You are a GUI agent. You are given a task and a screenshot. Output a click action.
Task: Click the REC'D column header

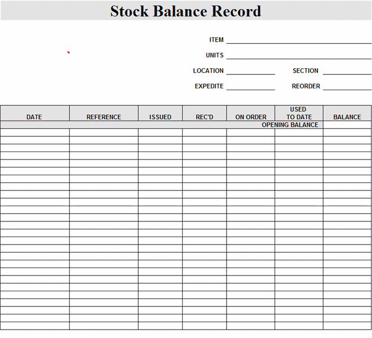pos(204,117)
